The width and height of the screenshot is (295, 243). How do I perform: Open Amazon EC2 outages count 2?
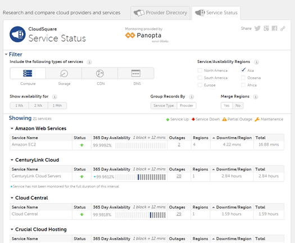click(179, 145)
